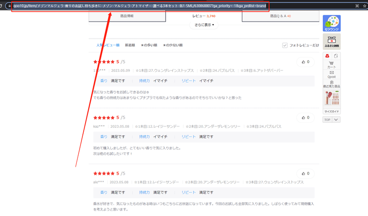
Task: Click reviewer name kaz***
Action: click(99, 126)
